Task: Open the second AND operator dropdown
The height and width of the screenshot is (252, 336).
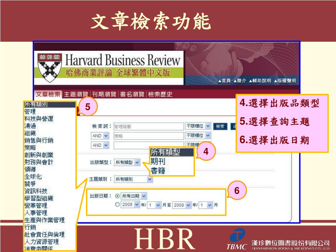Action: (100, 145)
